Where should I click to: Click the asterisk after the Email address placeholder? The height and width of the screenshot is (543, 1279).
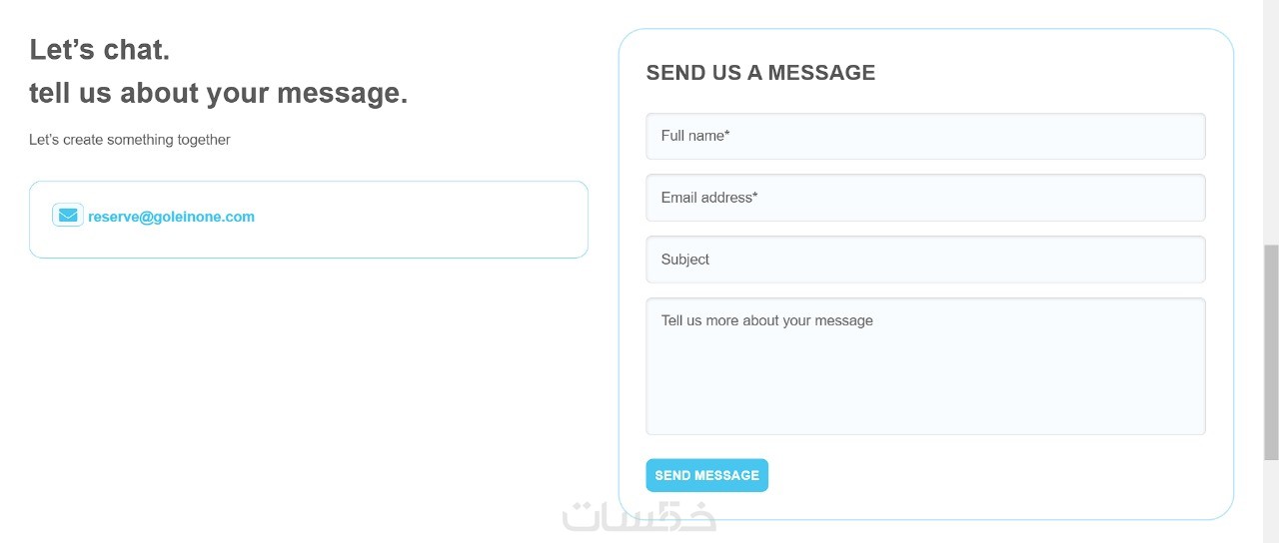pos(754,197)
